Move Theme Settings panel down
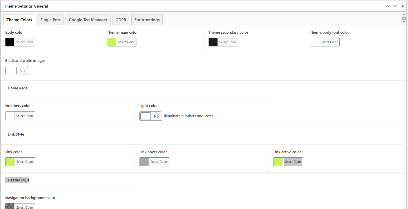Image resolution: width=408 pixels, height=209 pixels. [395, 6]
